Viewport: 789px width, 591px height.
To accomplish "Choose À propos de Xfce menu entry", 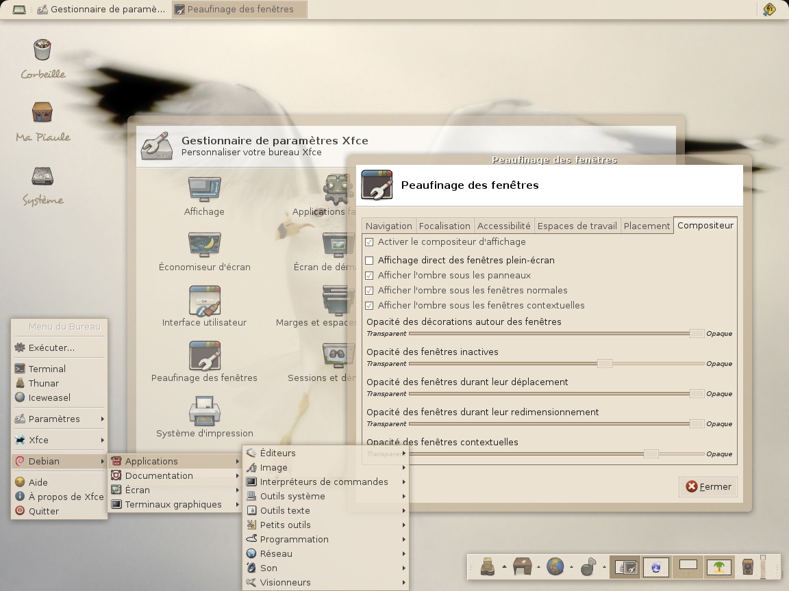I will [x=60, y=497].
